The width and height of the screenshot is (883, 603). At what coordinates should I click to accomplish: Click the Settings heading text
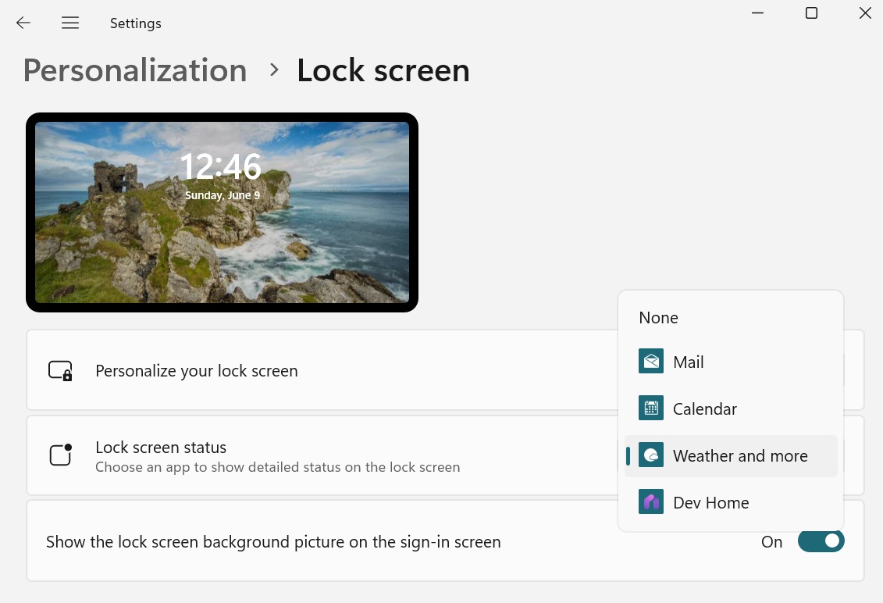[x=135, y=23]
